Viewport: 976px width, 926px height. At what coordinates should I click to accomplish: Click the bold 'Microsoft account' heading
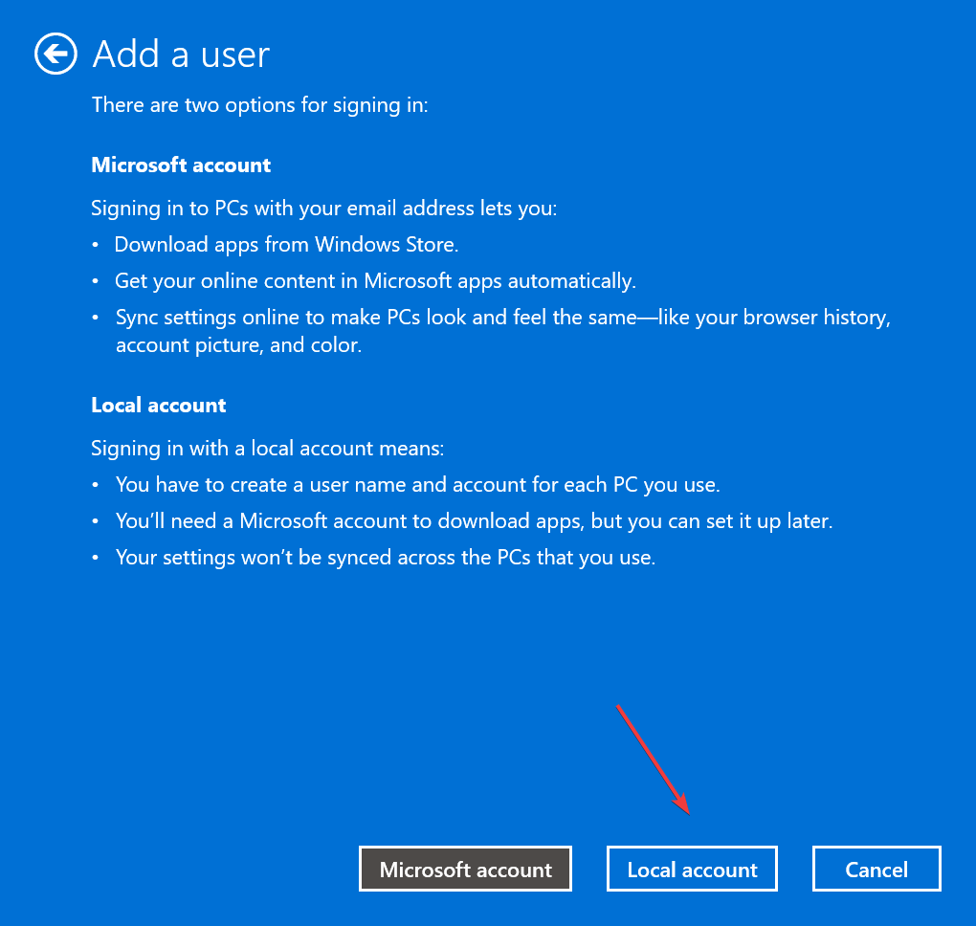pos(181,165)
